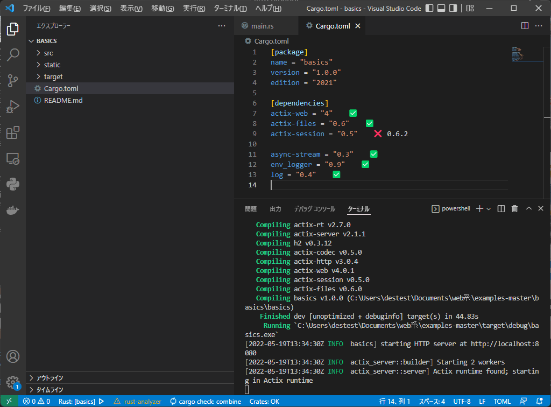Expand the タイムライン section
The image size is (551, 407).
point(130,390)
